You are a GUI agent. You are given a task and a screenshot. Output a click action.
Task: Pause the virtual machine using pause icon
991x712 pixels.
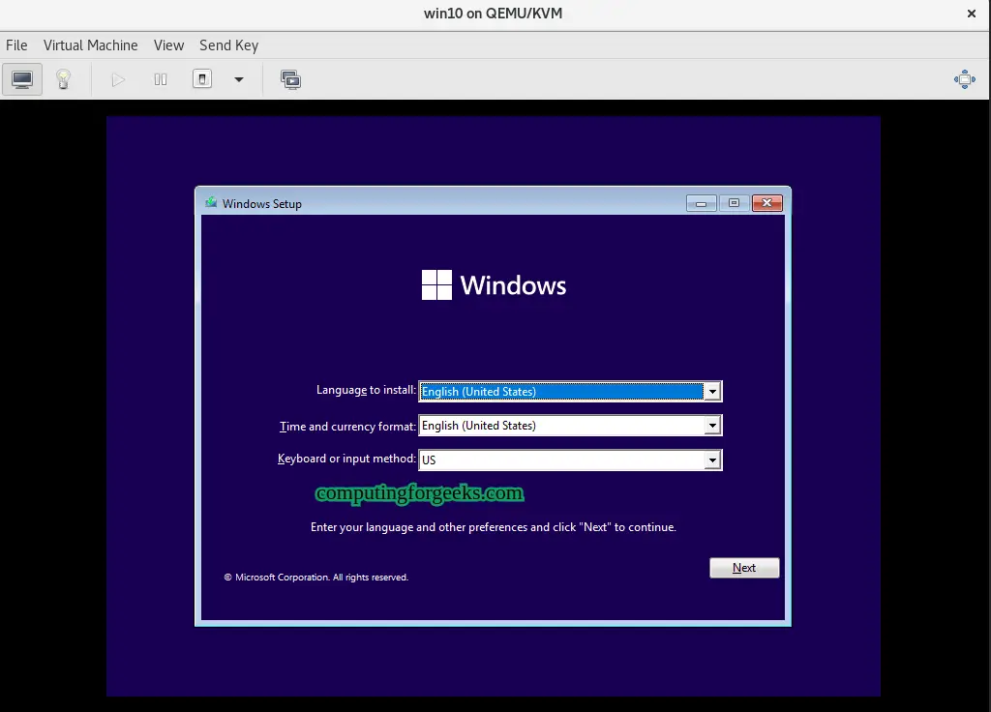[x=161, y=79]
